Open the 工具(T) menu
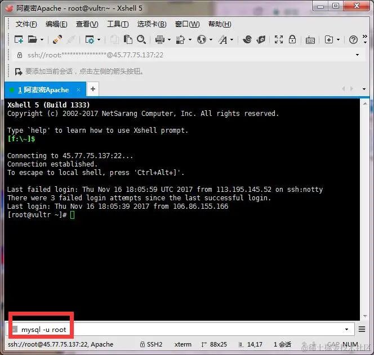This screenshot has height=355, width=374. 118,24
